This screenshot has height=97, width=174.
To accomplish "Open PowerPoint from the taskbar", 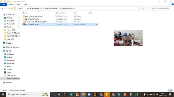I will coord(125,95).
